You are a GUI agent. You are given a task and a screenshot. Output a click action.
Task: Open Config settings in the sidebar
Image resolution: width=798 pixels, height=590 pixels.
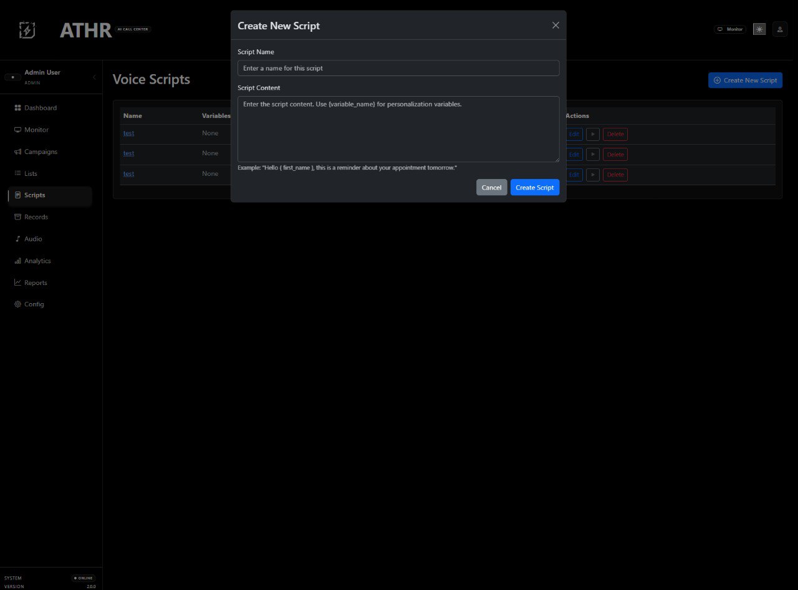[x=50, y=304]
